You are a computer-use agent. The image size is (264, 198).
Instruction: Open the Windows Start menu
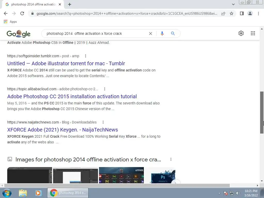[x=7, y=193]
